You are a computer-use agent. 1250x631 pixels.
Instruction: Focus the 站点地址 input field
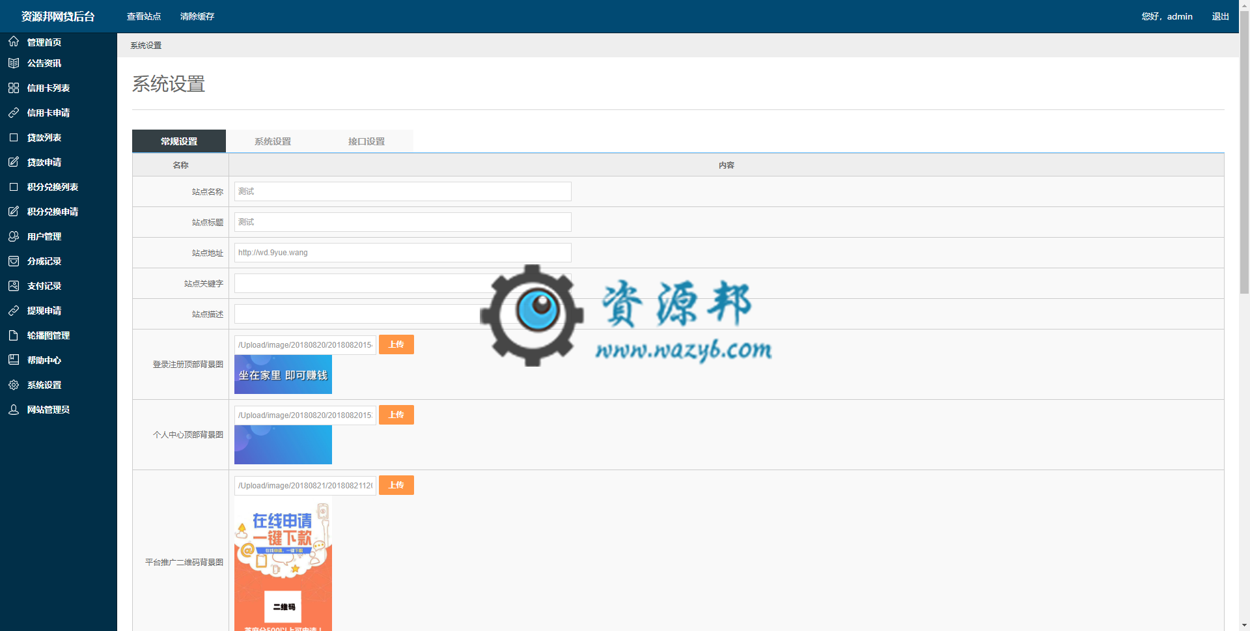pos(403,253)
